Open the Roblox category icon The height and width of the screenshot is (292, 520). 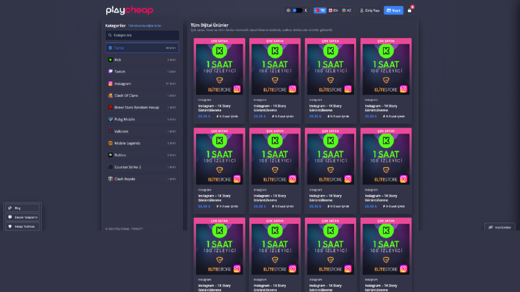click(110, 155)
